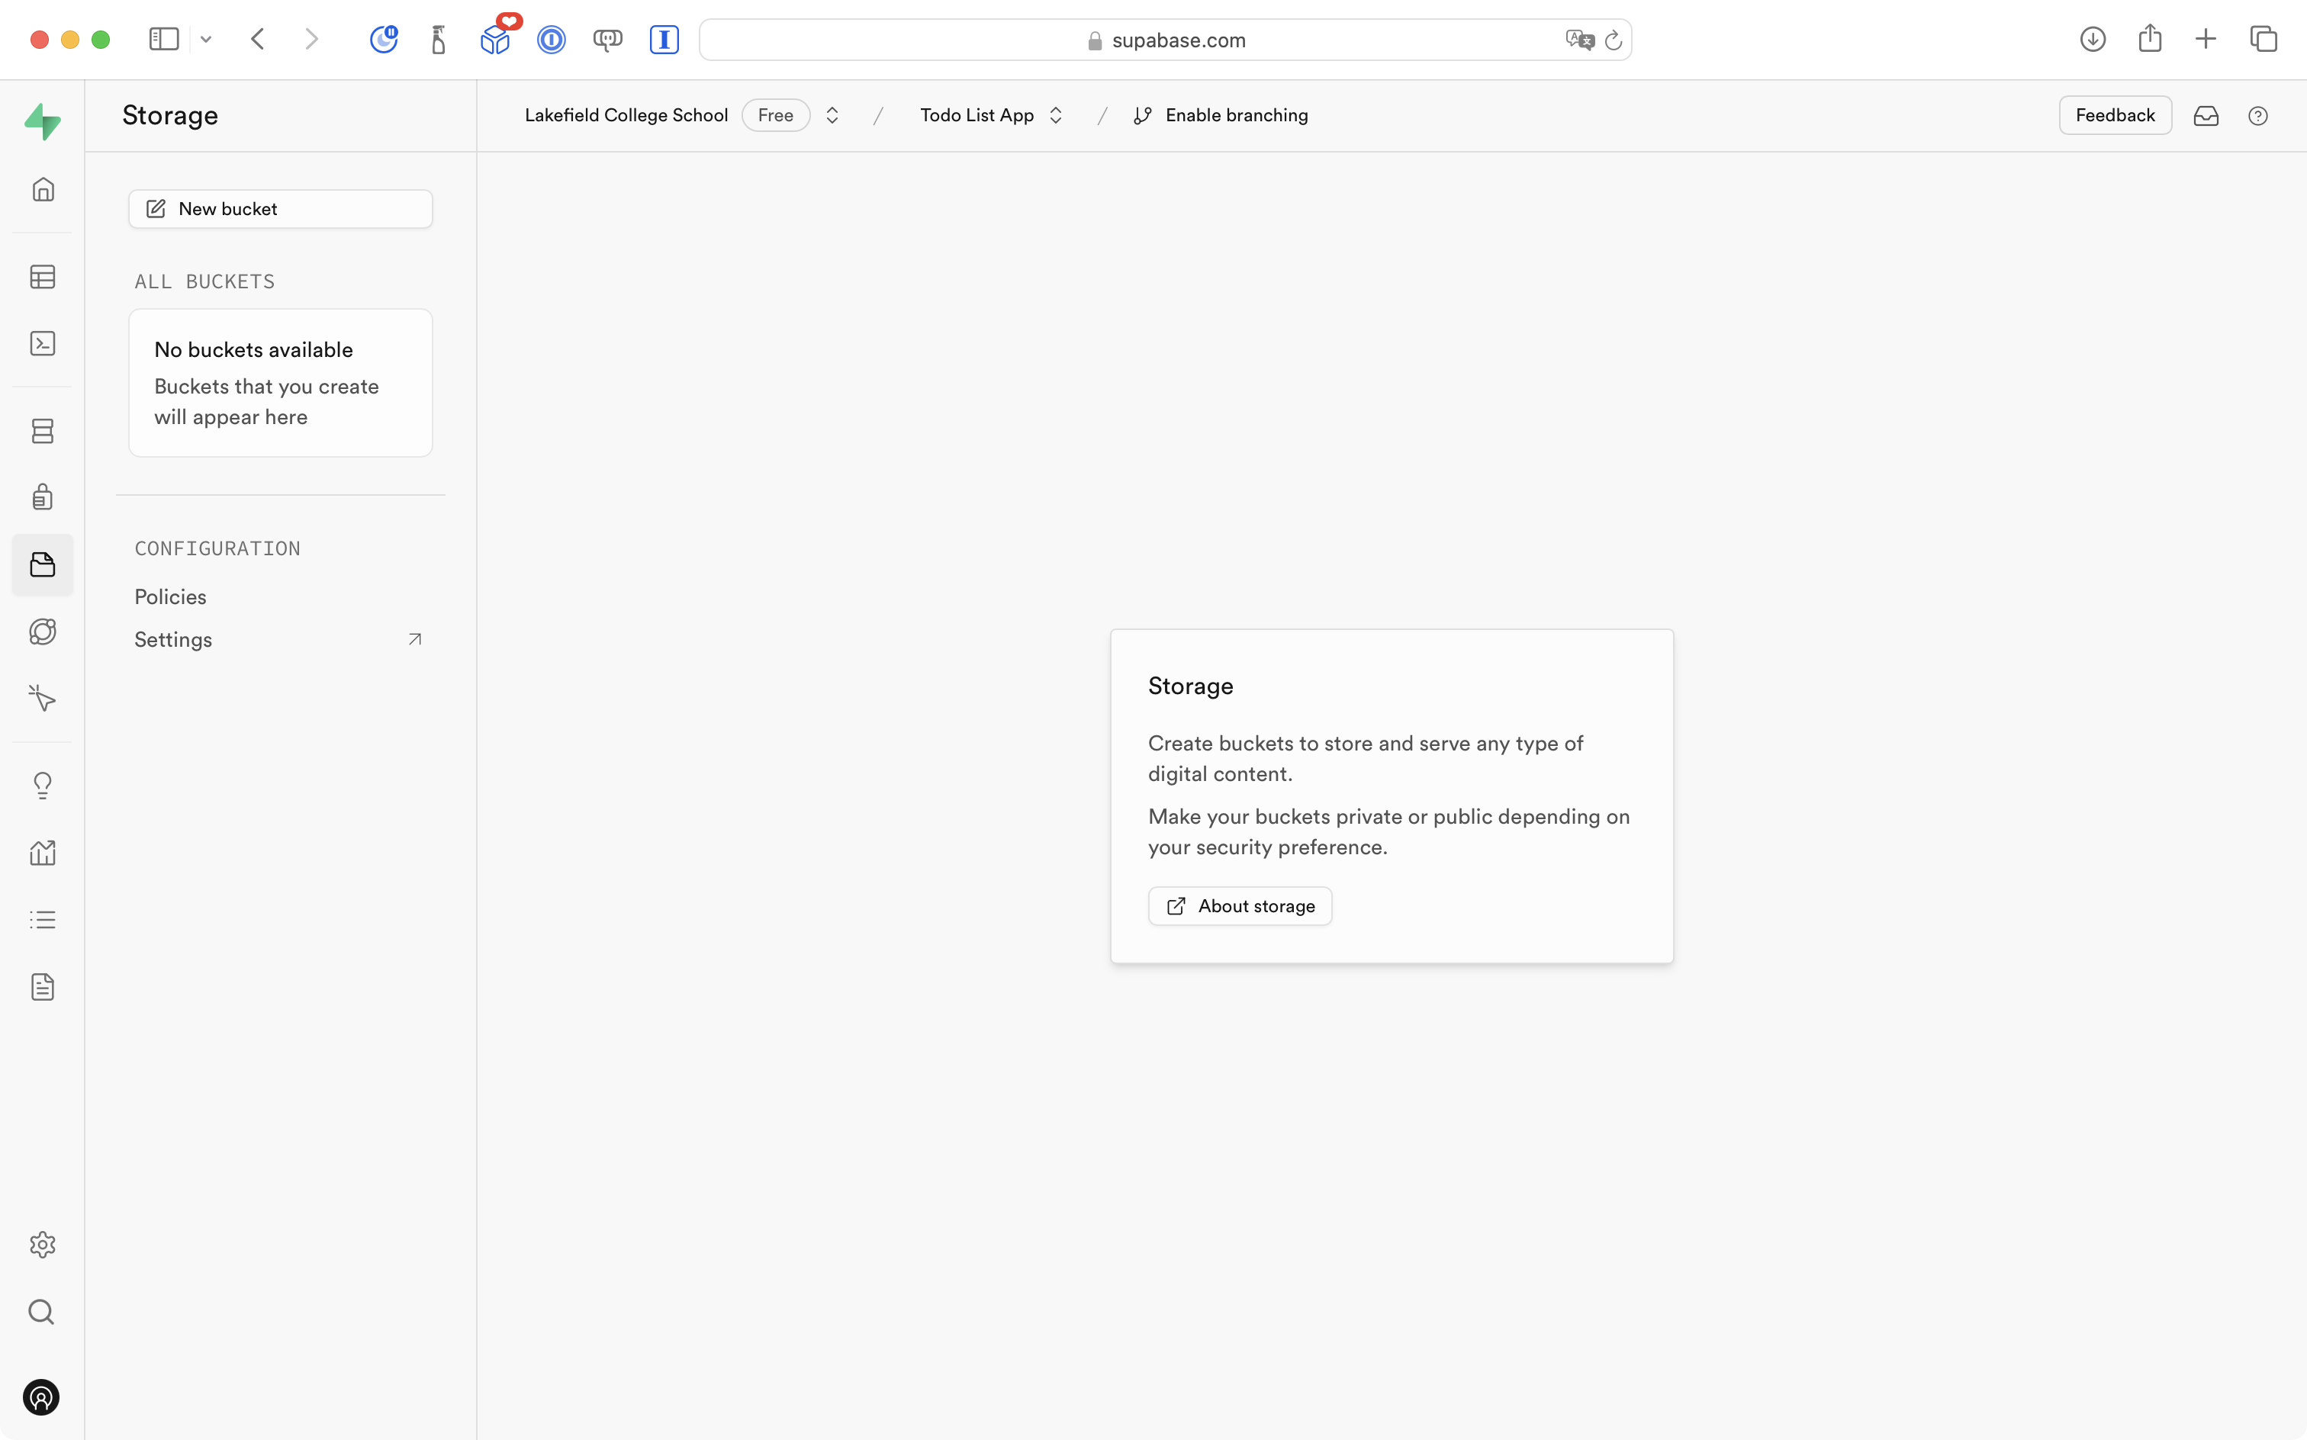The width and height of the screenshot is (2307, 1440).
Task: Open the Logs list icon
Action: coord(42,919)
